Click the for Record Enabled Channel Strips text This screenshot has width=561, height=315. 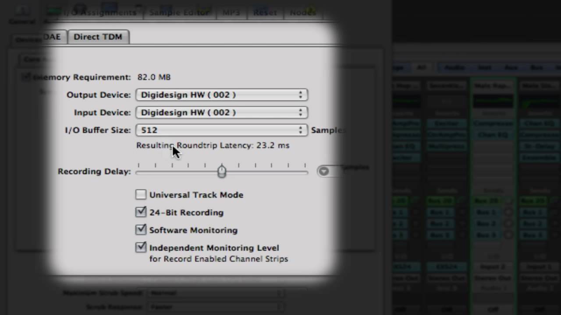point(219,259)
